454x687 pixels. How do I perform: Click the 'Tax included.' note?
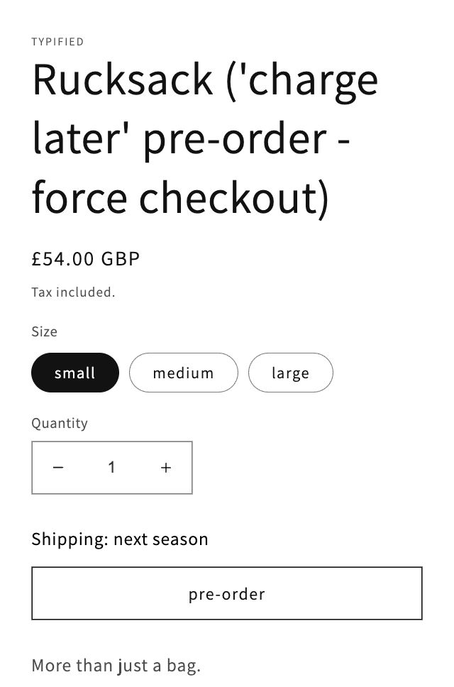point(73,292)
